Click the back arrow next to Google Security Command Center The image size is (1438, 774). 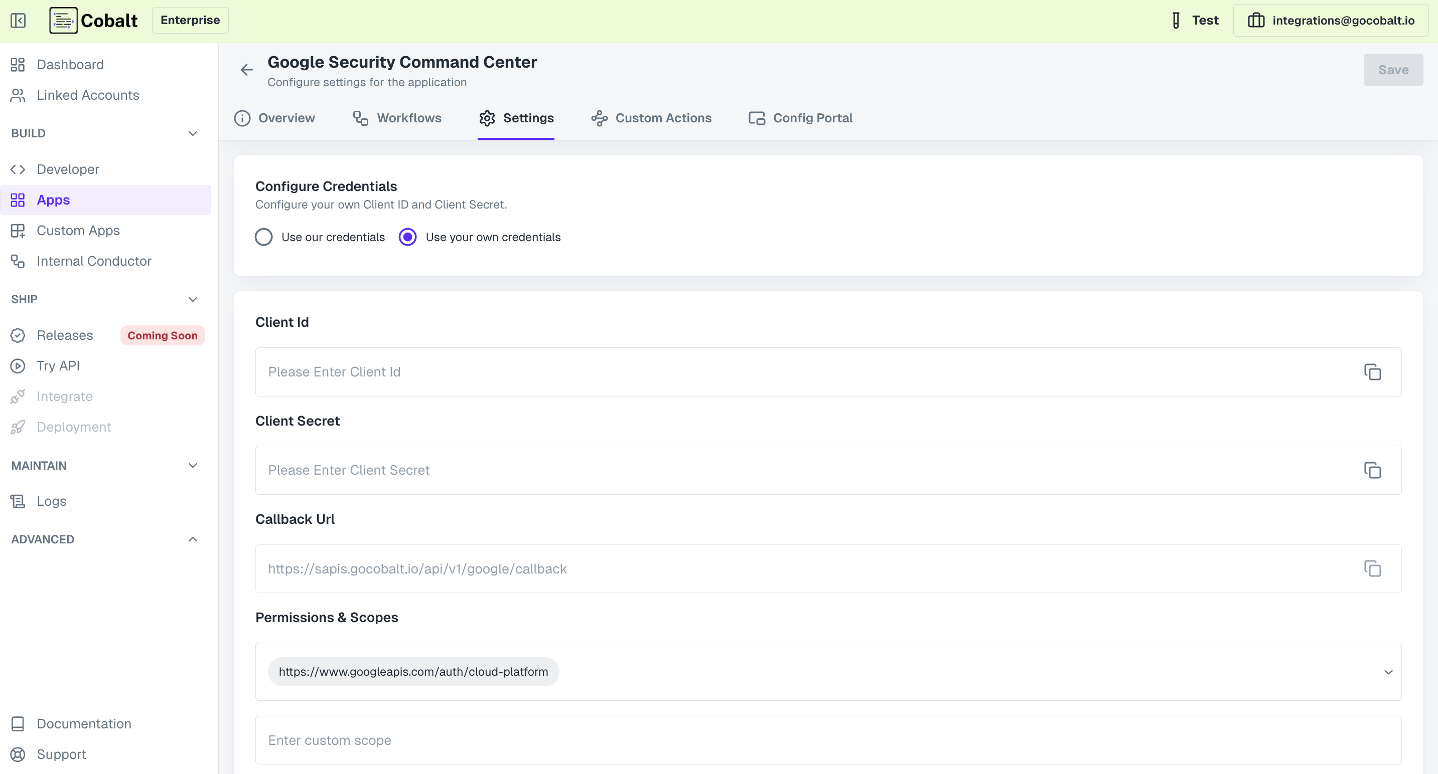246,69
